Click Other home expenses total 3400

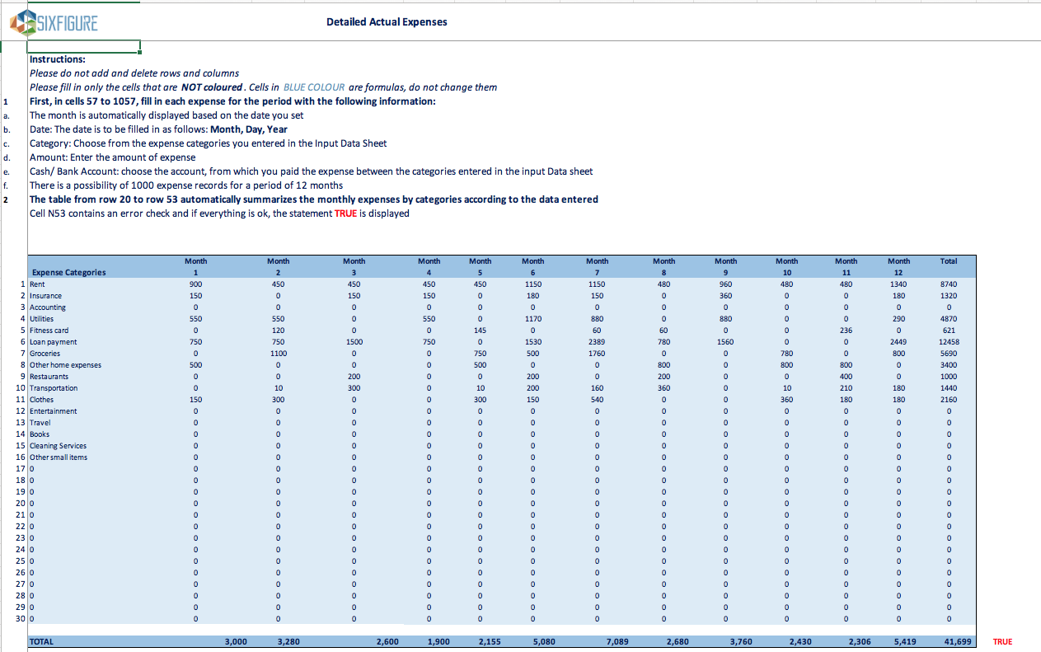point(949,365)
